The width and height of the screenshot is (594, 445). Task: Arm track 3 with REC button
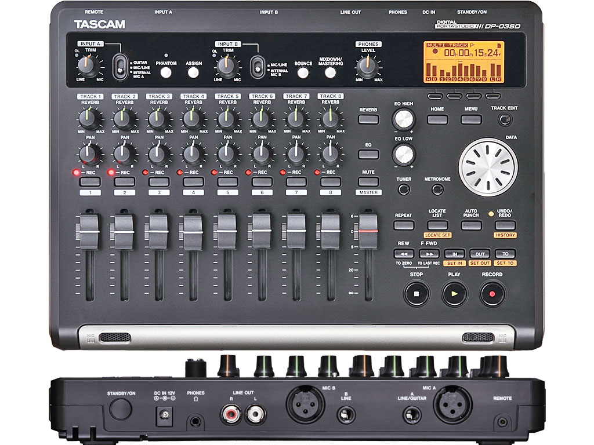coord(159,181)
